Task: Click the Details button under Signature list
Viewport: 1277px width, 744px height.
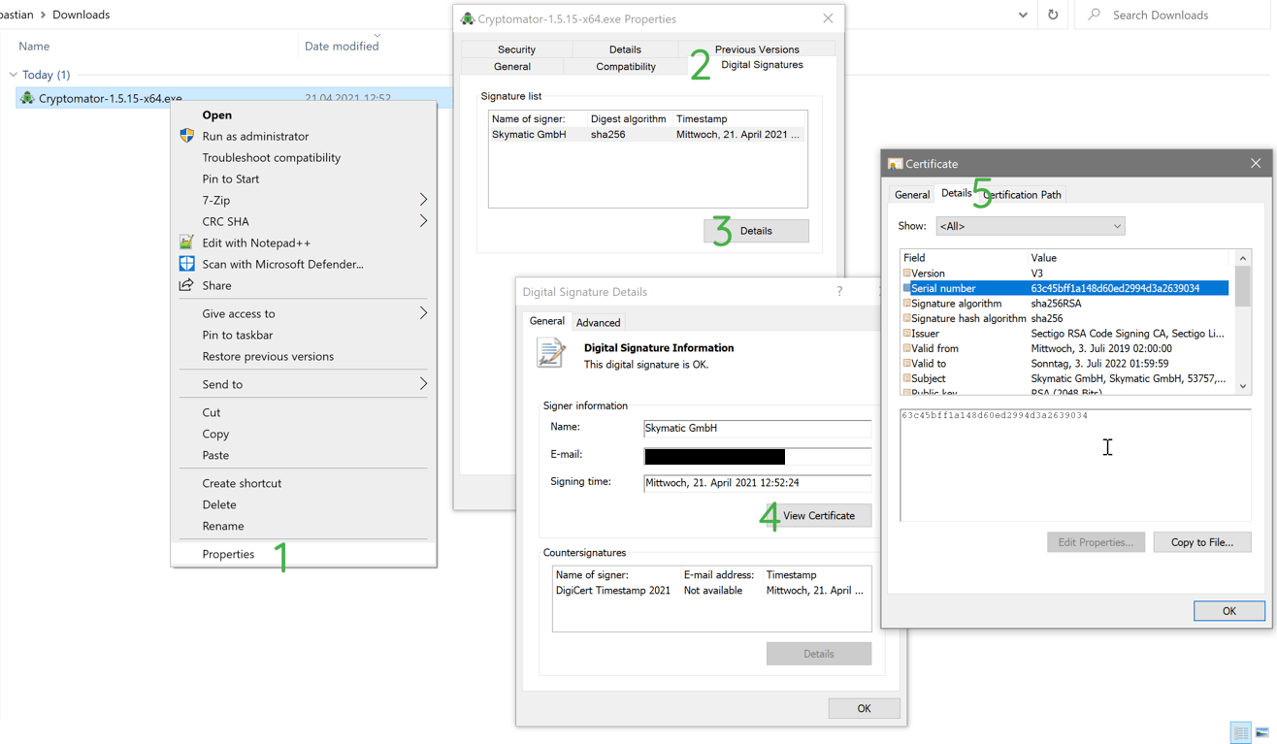Action: 756,231
